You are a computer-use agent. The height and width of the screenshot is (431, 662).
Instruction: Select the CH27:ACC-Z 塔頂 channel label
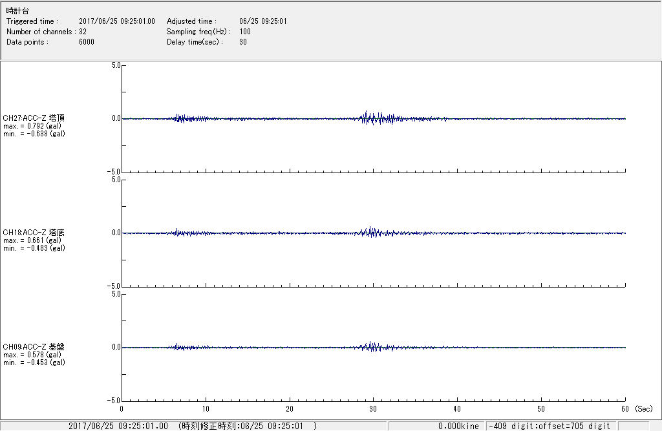[34, 118]
